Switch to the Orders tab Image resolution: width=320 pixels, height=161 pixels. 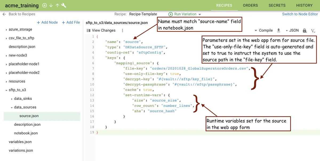coord(250,5)
